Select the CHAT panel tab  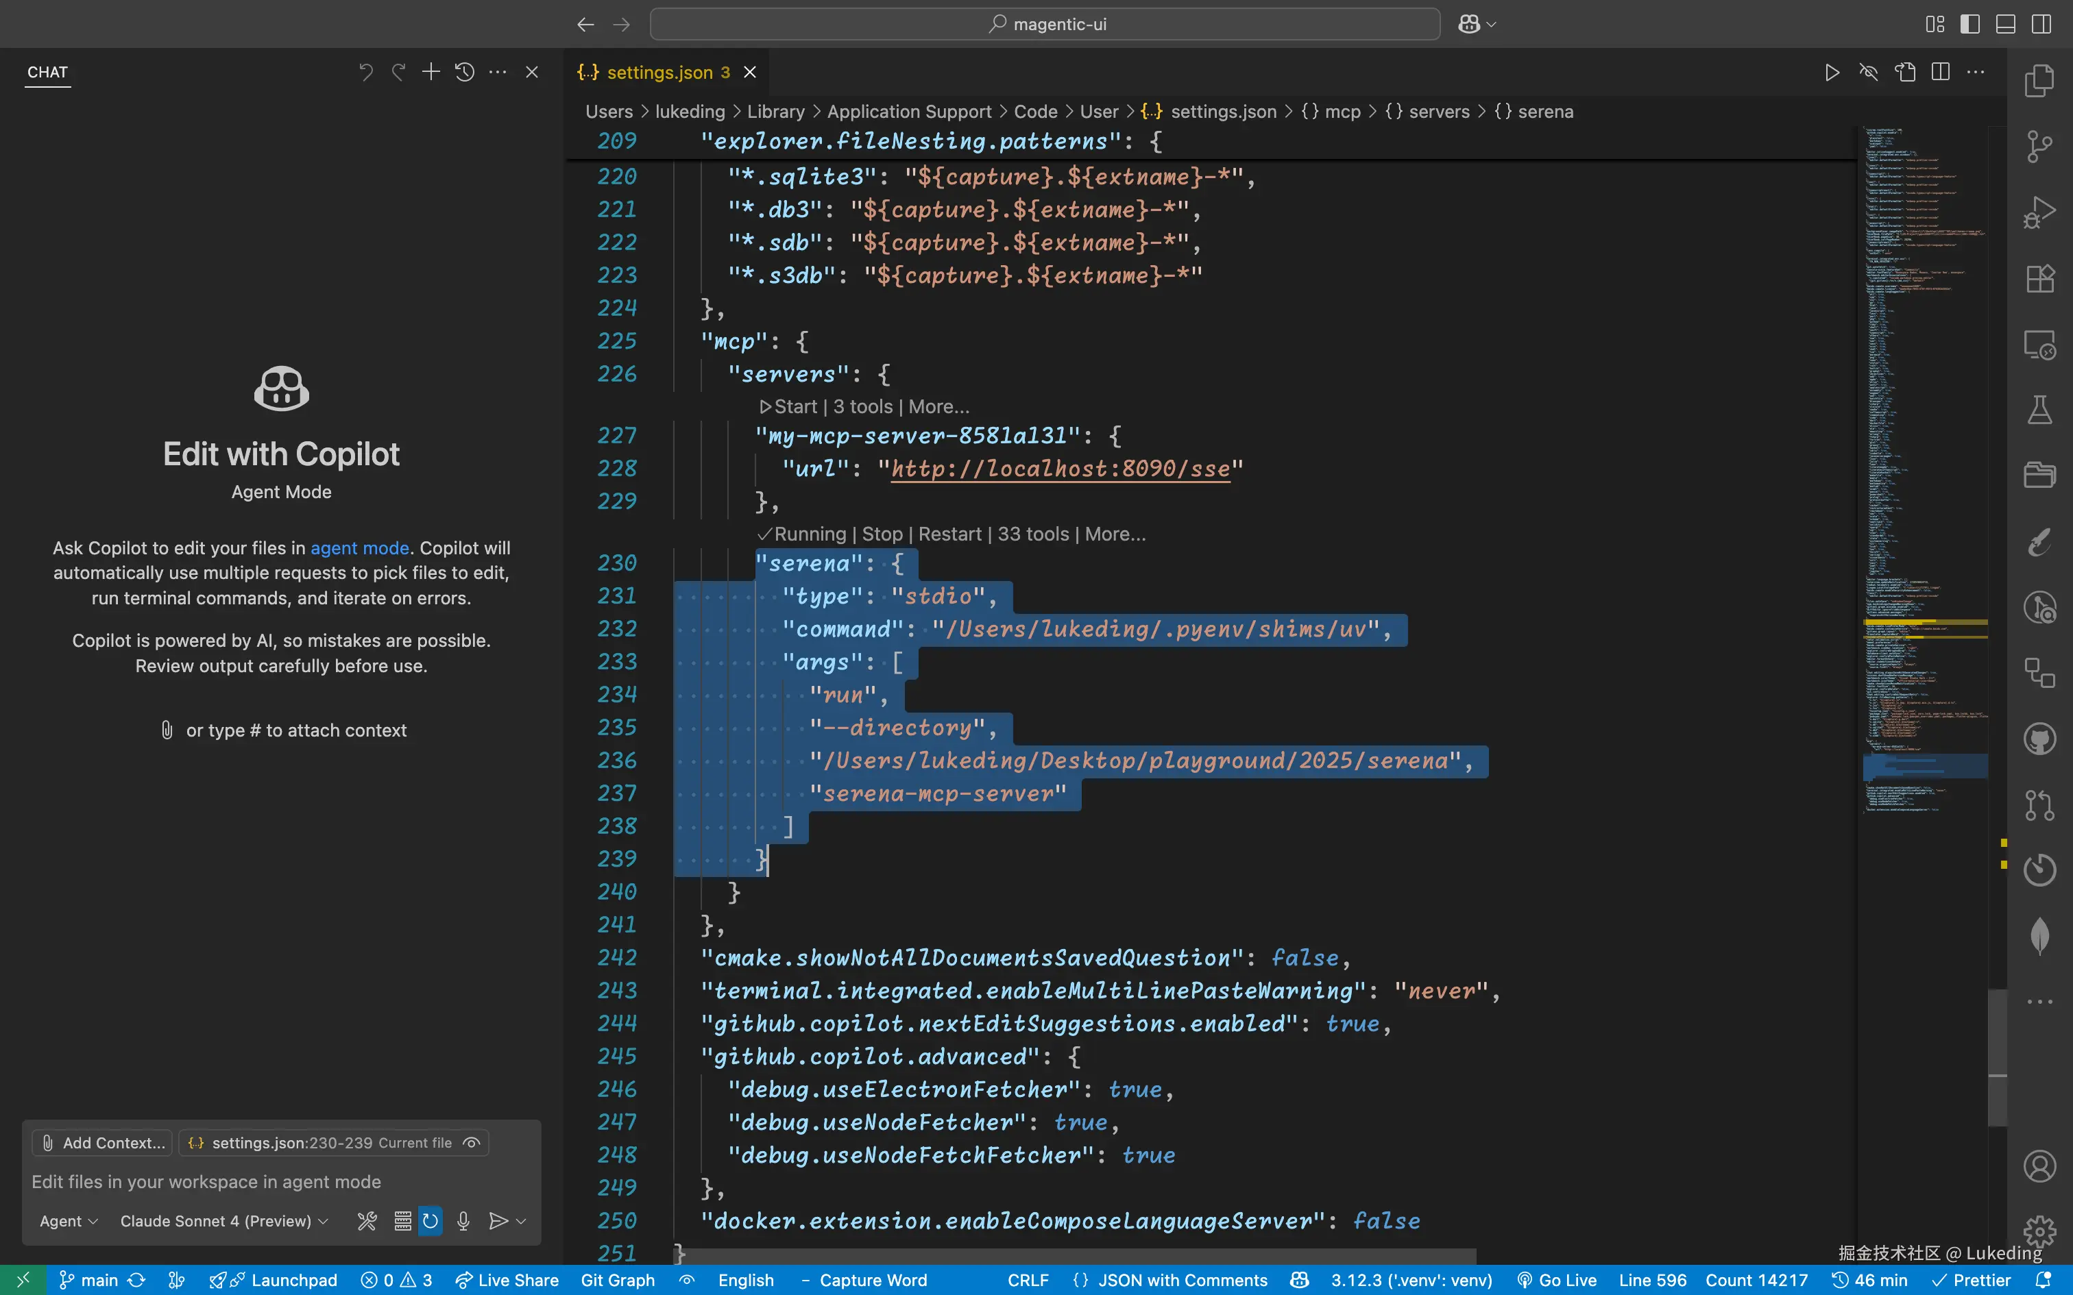(47, 73)
